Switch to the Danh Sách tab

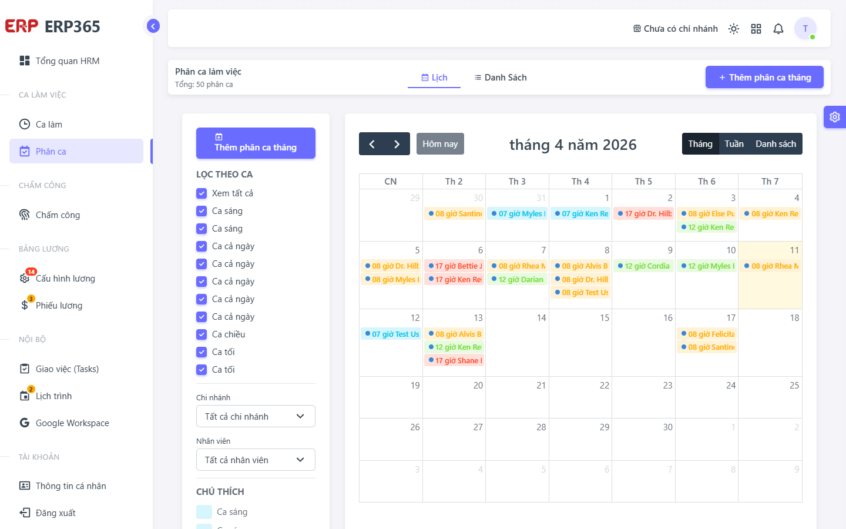(x=501, y=78)
